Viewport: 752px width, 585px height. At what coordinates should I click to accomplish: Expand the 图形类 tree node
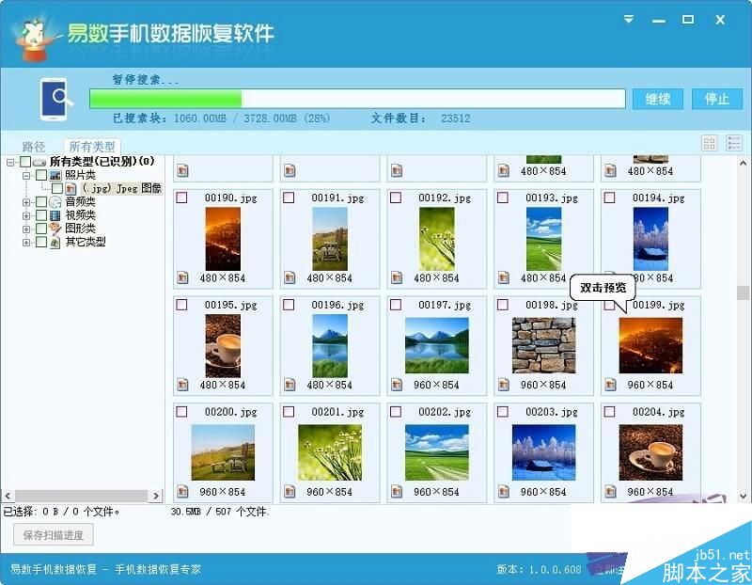[26, 229]
